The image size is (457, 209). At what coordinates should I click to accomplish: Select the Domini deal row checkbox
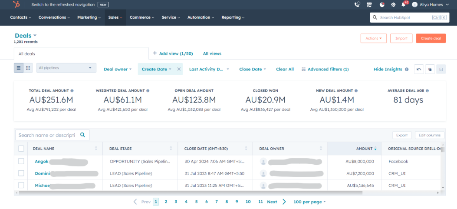point(21,173)
